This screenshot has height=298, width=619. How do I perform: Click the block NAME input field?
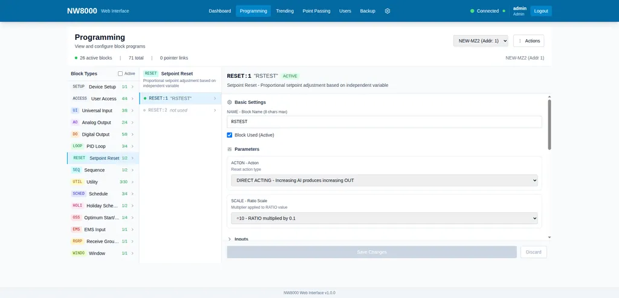tap(384, 121)
